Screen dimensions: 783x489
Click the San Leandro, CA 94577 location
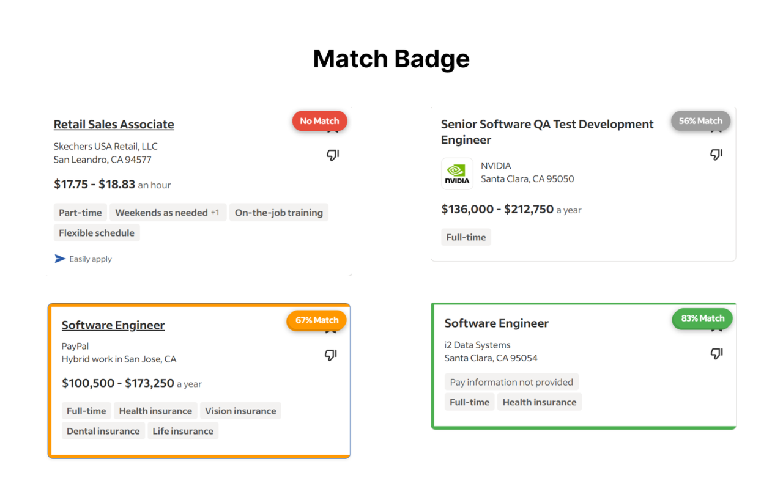(103, 160)
